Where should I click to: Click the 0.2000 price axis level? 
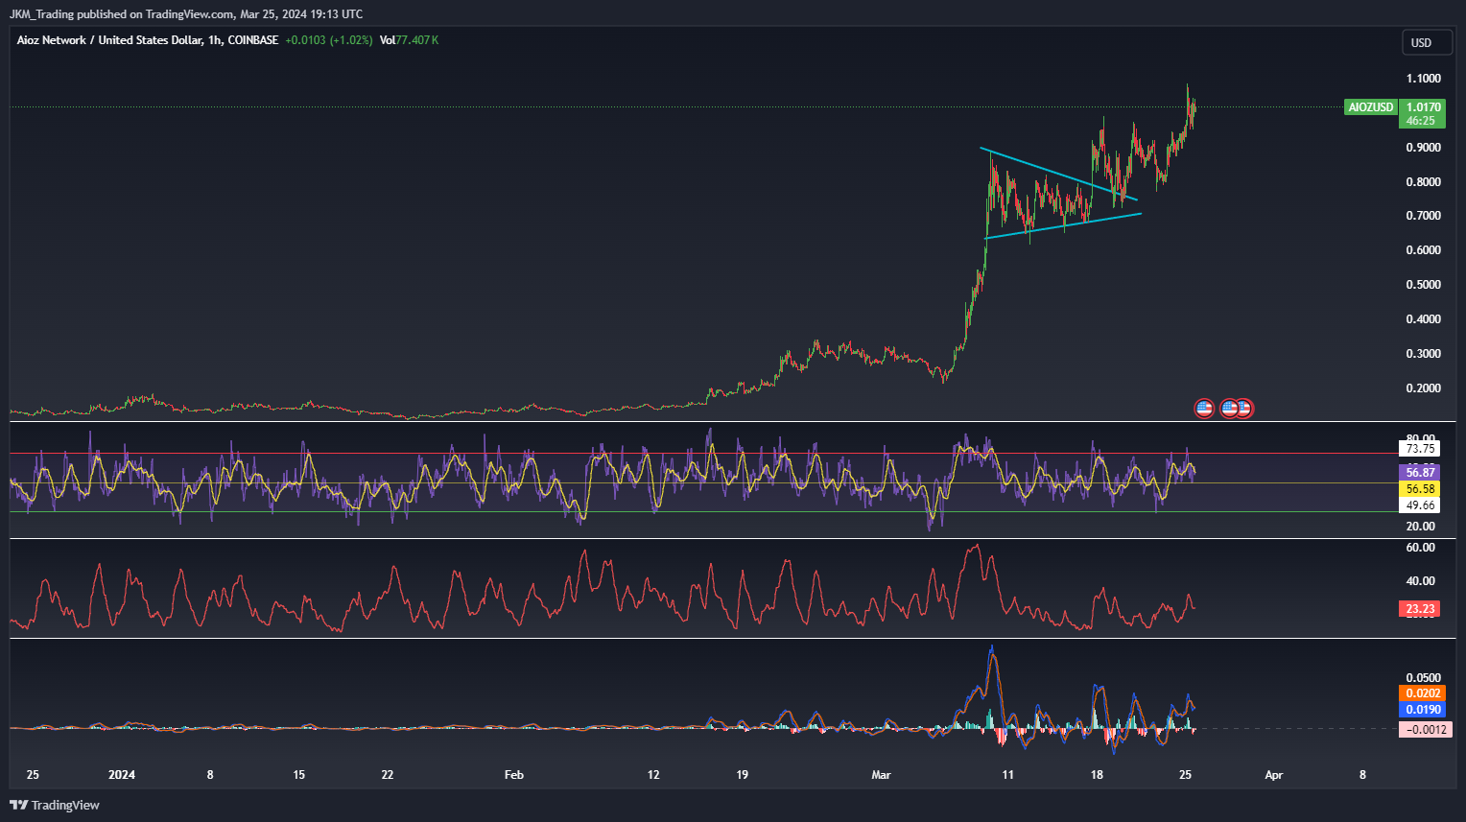[1423, 388]
